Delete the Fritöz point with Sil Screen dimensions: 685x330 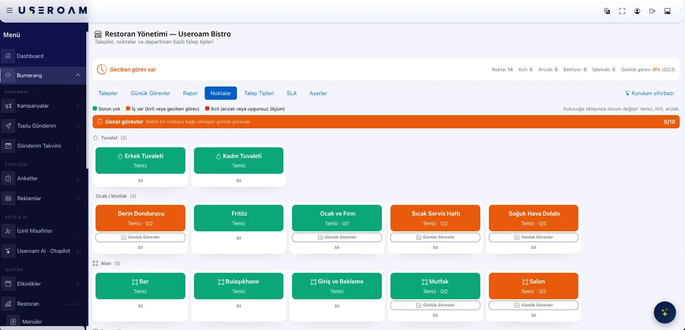click(x=239, y=238)
